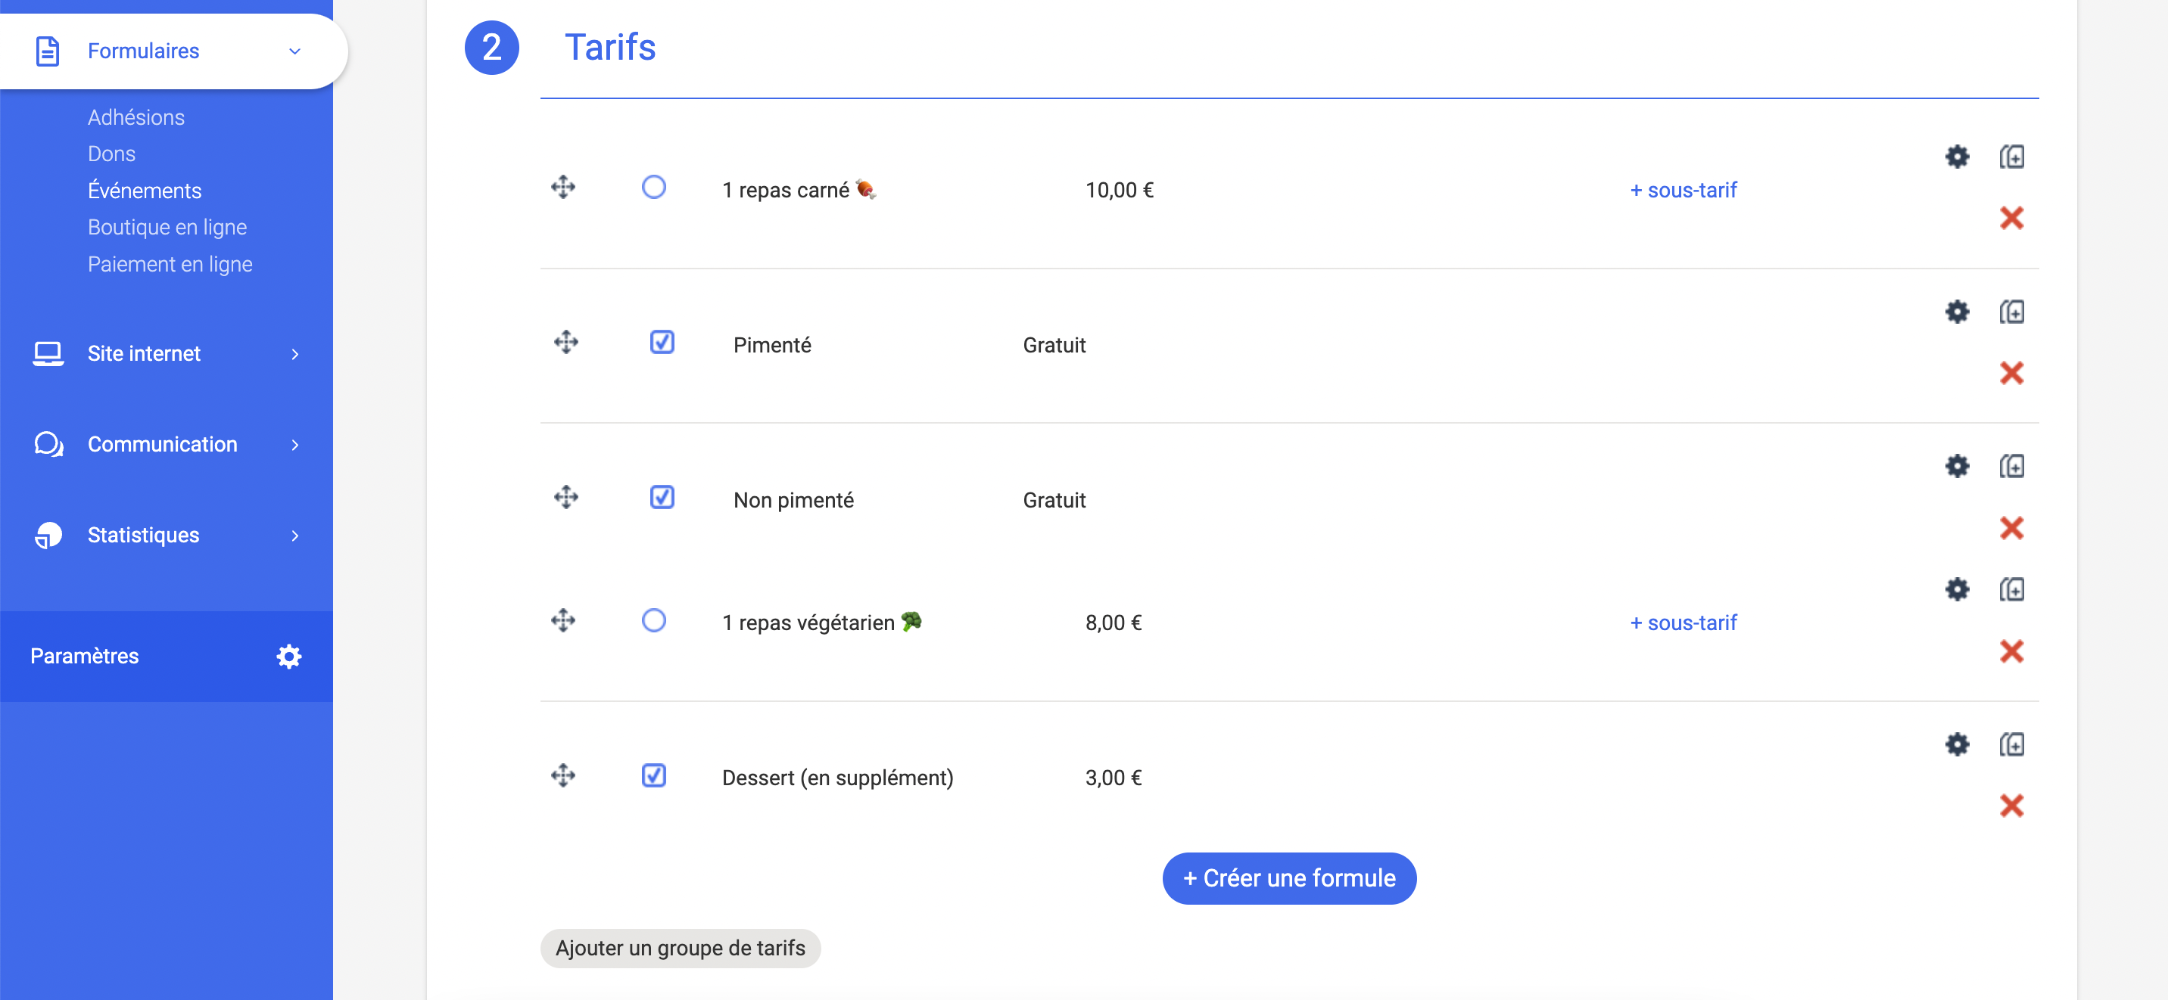The width and height of the screenshot is (2168, 1000).
Task: Click the Communication chat bubbles icon
Action: tap(48, 444)
